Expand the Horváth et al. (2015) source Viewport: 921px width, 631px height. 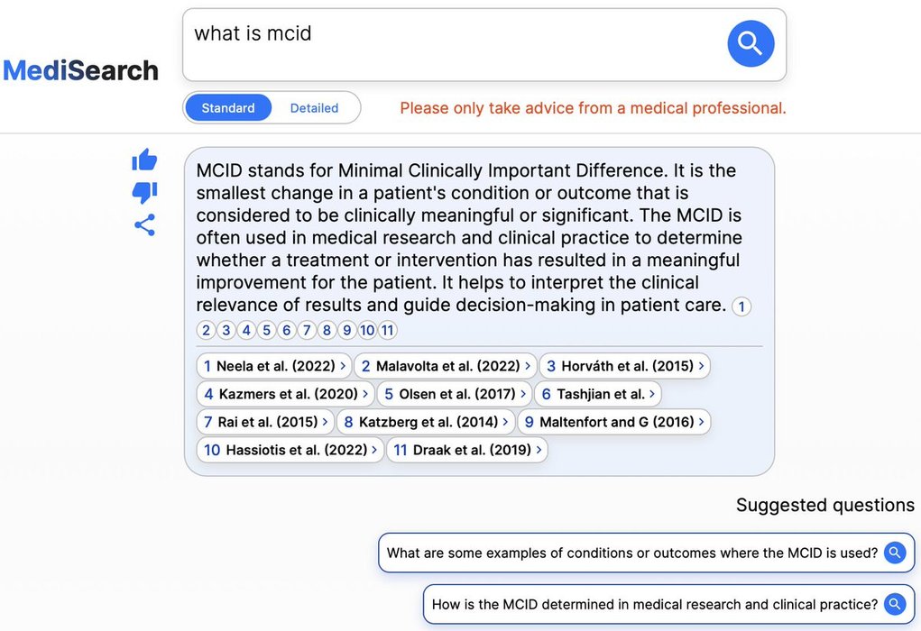coord(625,366)
